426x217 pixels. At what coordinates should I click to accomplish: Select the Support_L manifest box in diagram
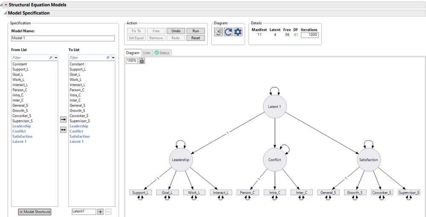(140, 193)
